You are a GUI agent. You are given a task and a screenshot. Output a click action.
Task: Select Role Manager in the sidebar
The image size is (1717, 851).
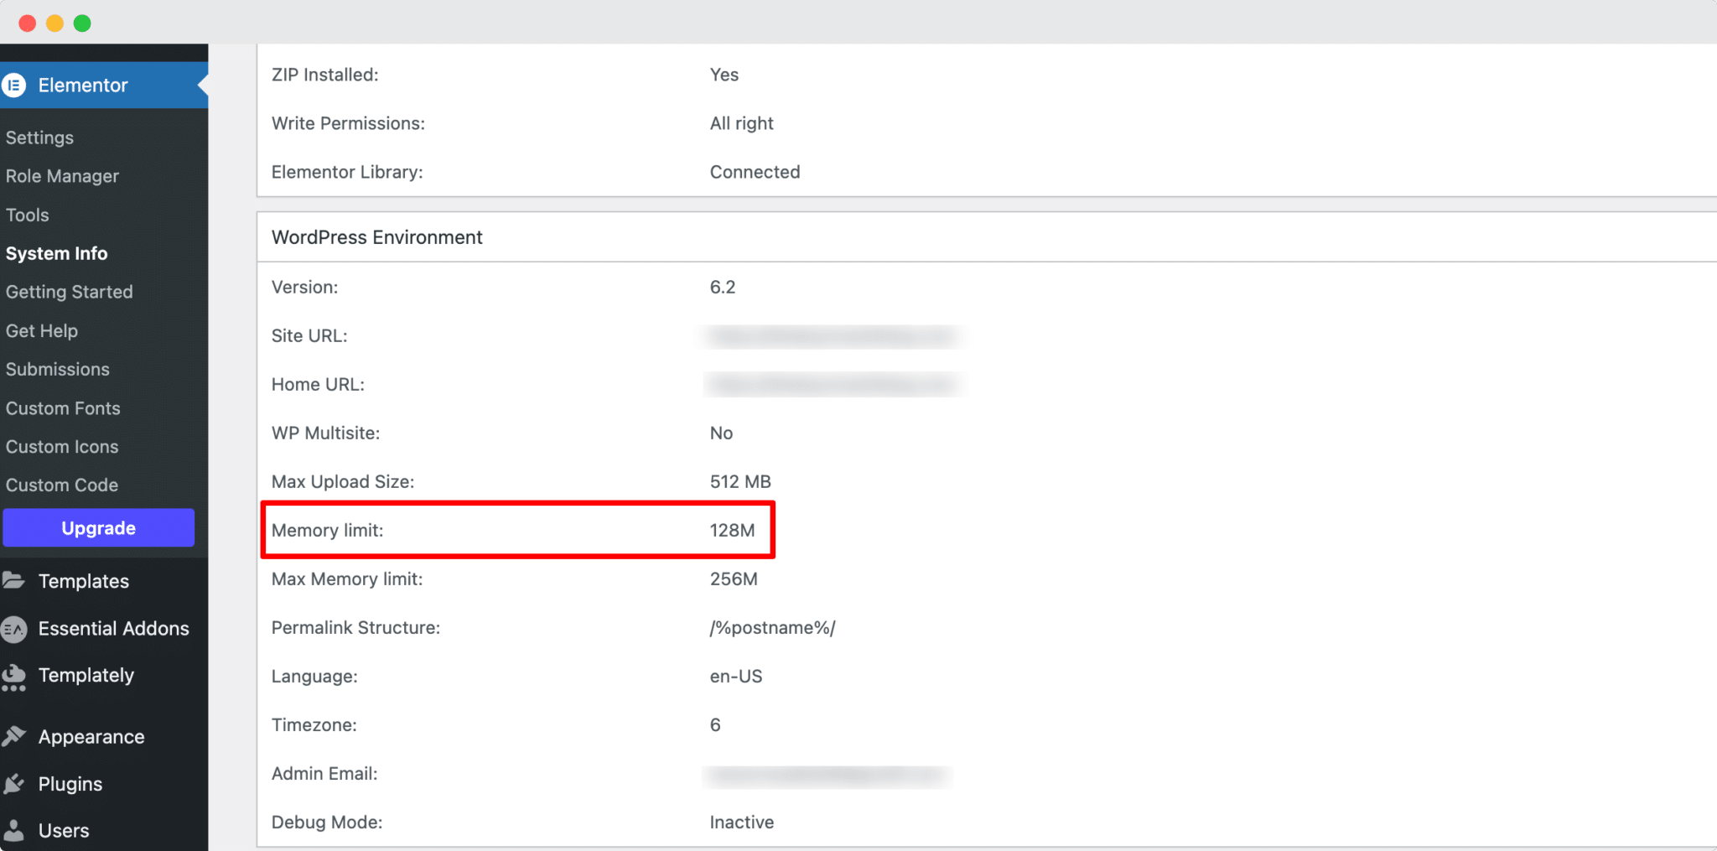62,176
